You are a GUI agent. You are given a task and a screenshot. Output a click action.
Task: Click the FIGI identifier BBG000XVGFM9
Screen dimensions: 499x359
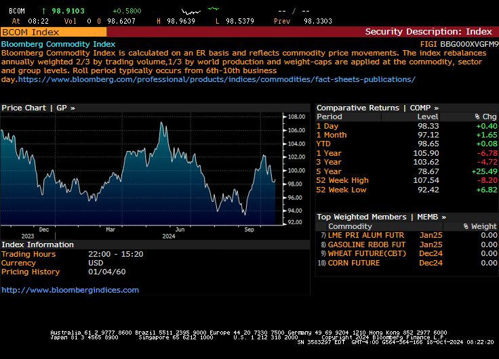coord(468,43)
